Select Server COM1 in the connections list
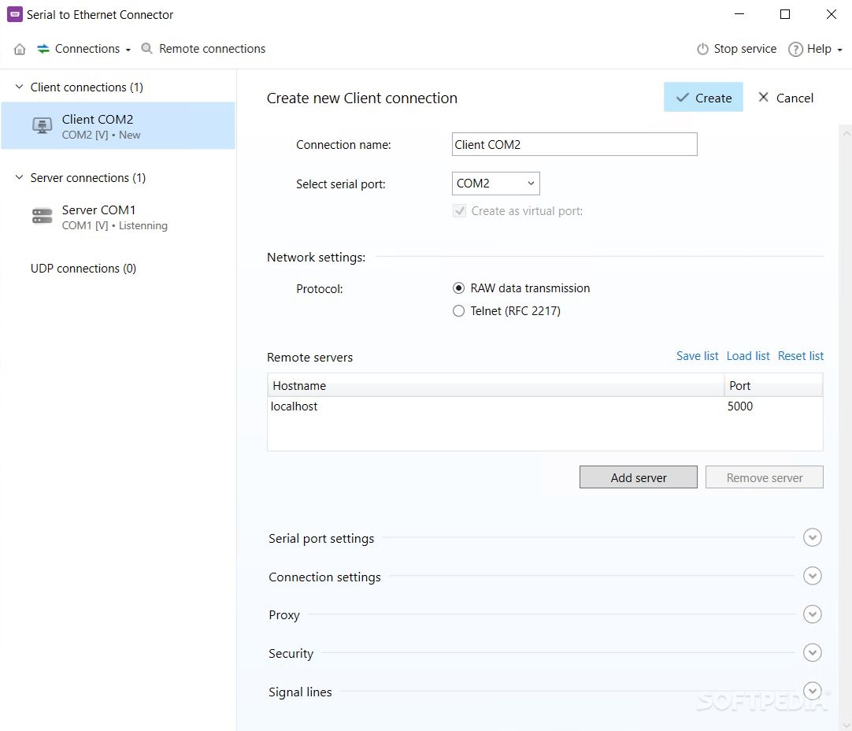The image size is (852, 731). pos(118,217)
